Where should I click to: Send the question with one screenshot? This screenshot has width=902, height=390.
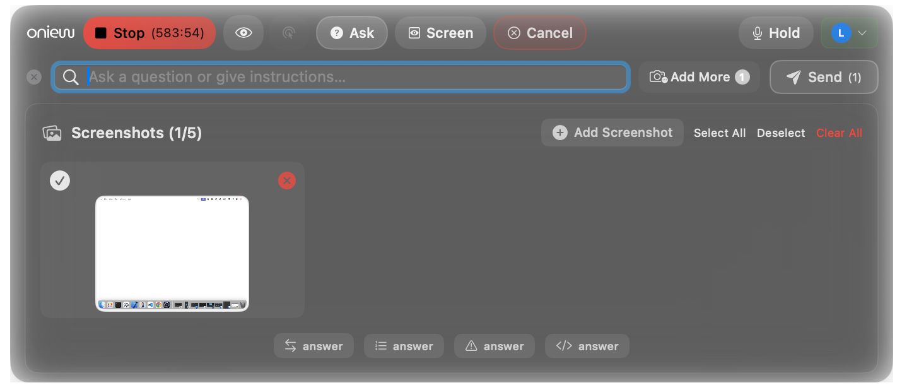[x=824, y=77]
